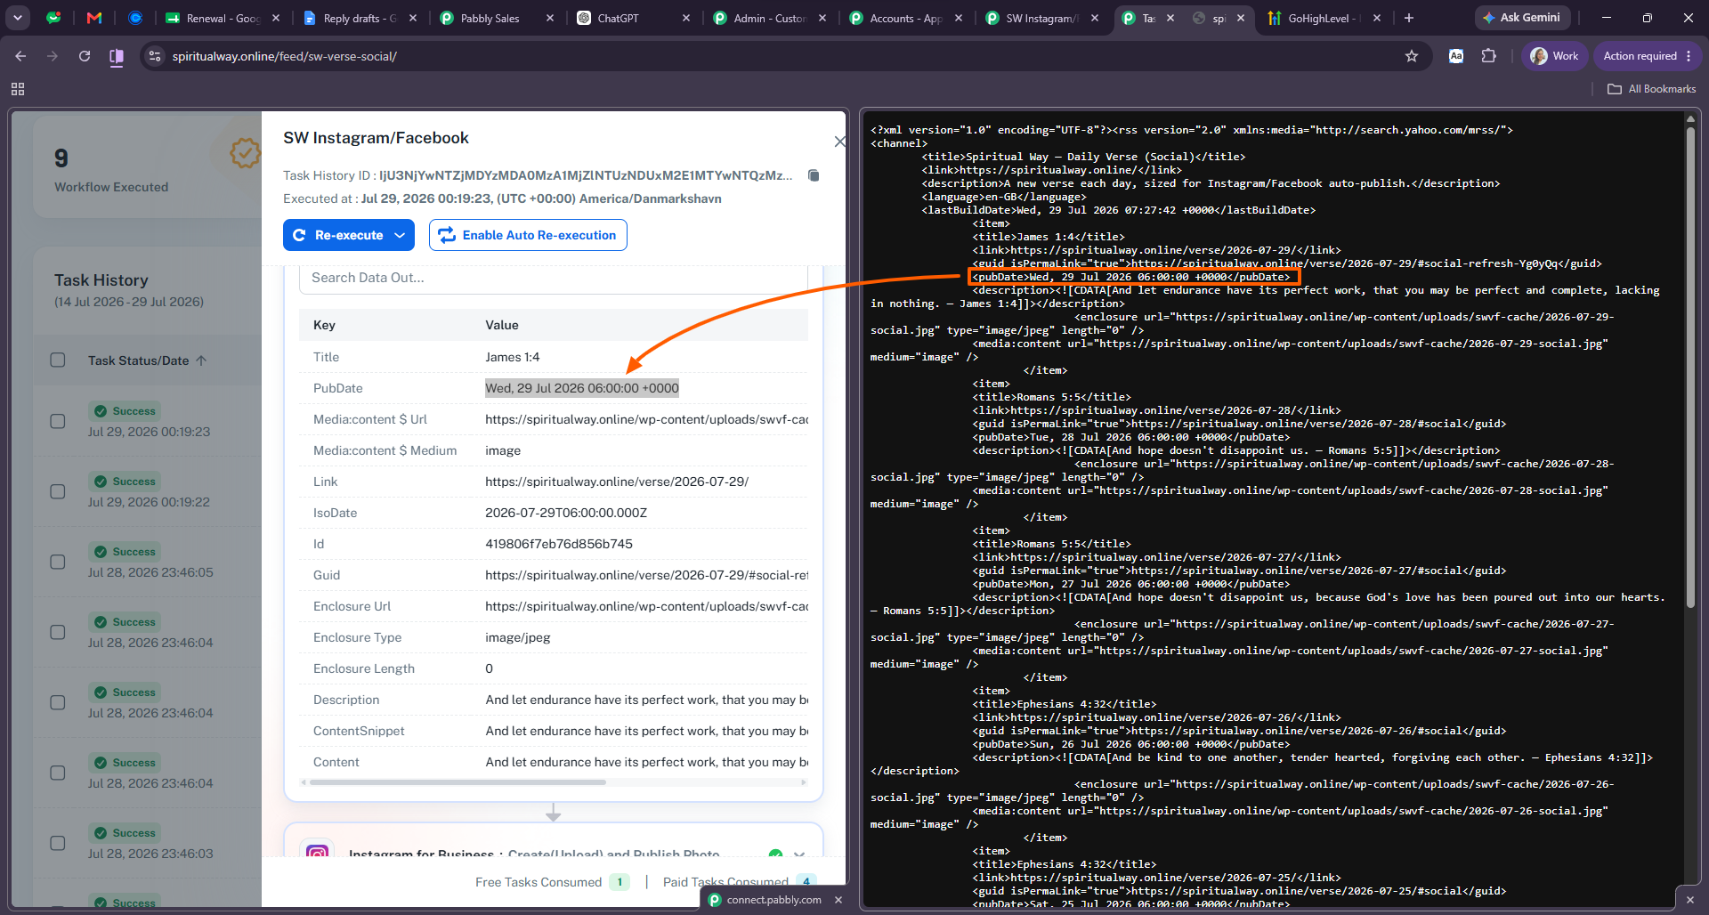Check the third Jul 28, 2026 23:46:04 task
This screenshot has height=915, width=1709.
(58, 773)
